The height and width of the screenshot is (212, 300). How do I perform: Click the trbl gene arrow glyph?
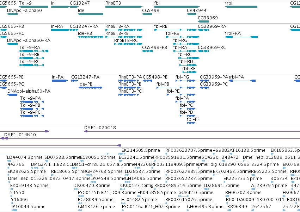point(241,7)
